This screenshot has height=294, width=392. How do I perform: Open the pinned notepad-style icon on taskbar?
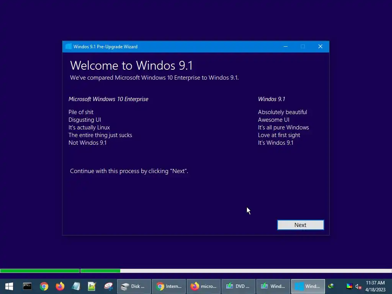(76, 286)
